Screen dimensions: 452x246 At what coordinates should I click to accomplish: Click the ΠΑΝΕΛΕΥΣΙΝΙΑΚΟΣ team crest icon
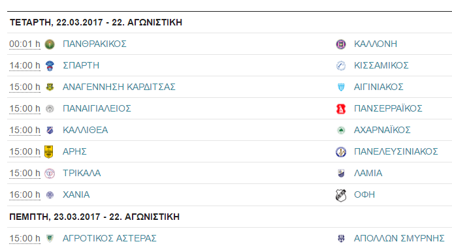[341, 152]
